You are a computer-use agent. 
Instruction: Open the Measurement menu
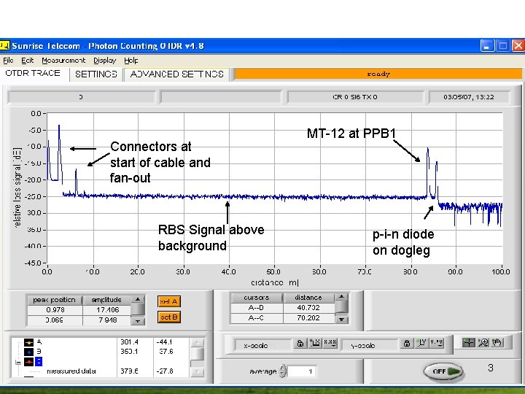coord(63,61)
